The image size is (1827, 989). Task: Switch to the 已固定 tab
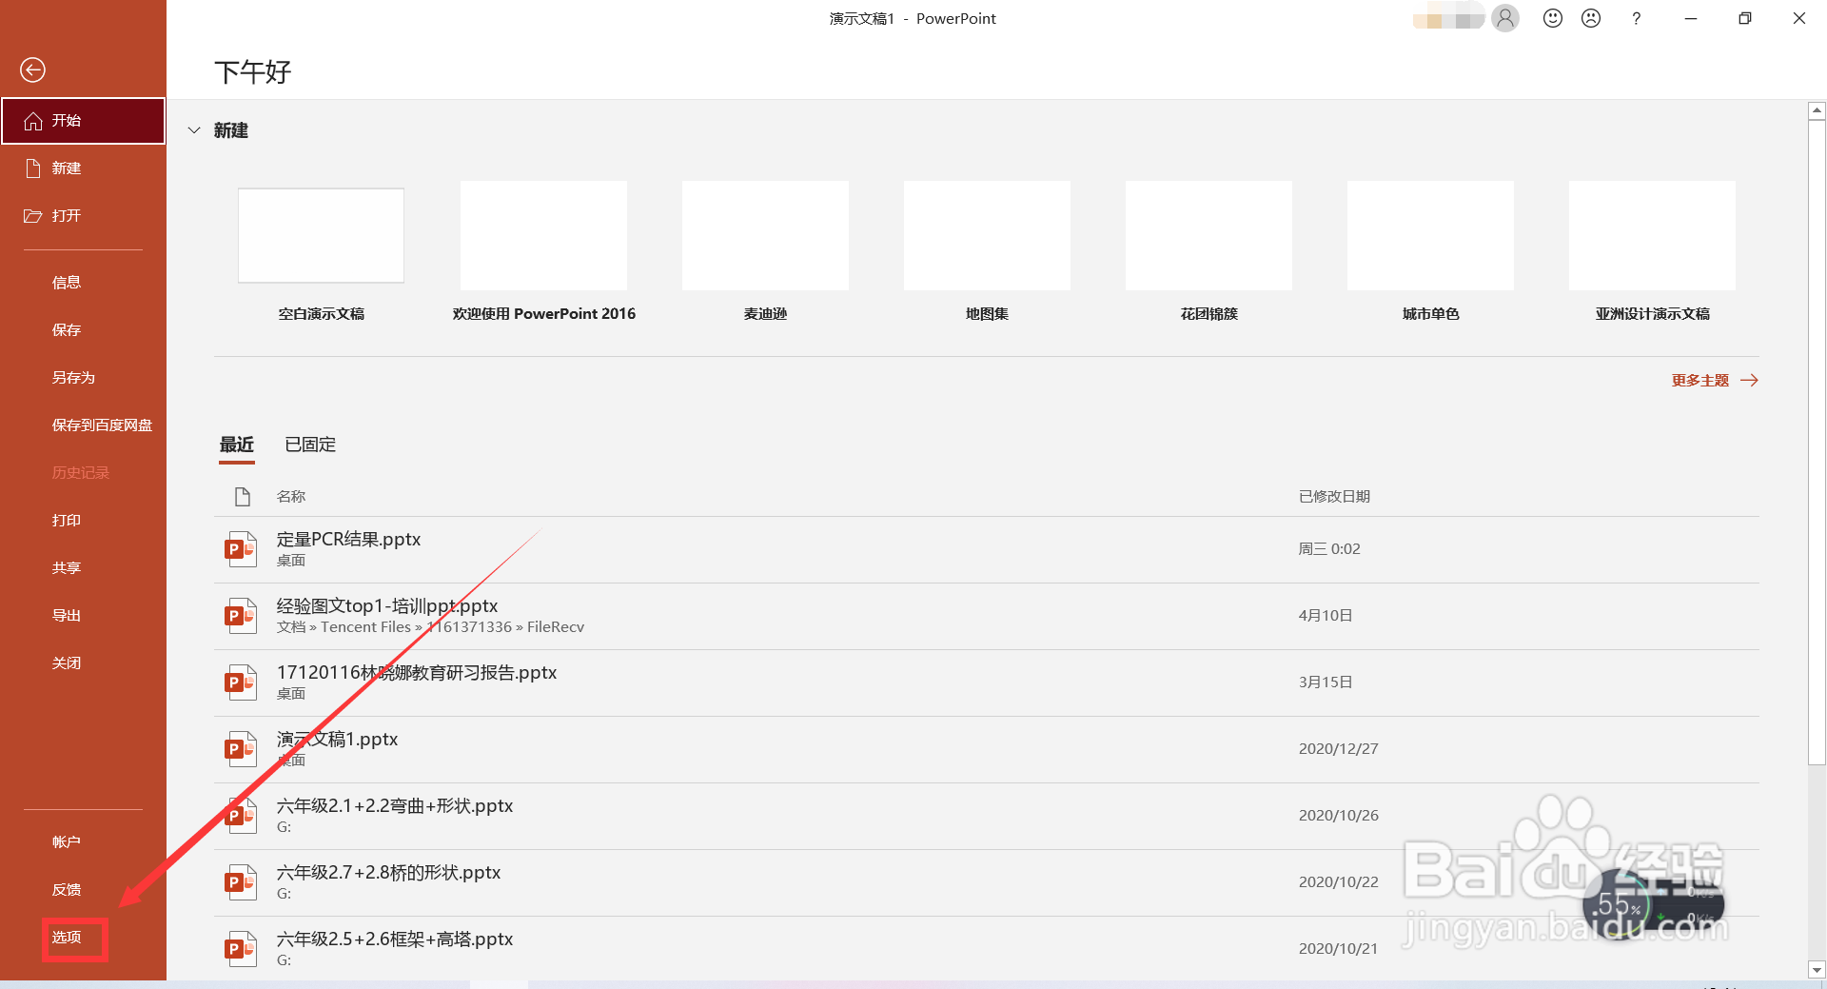click(310, 445)
